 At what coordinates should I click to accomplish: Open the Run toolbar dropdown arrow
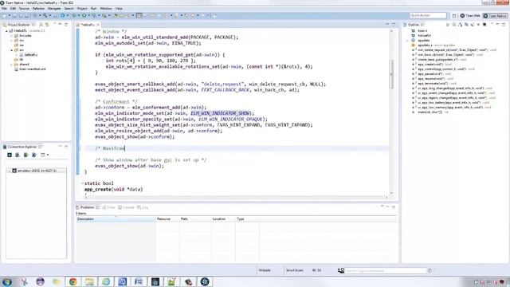(x=88, y=16)
